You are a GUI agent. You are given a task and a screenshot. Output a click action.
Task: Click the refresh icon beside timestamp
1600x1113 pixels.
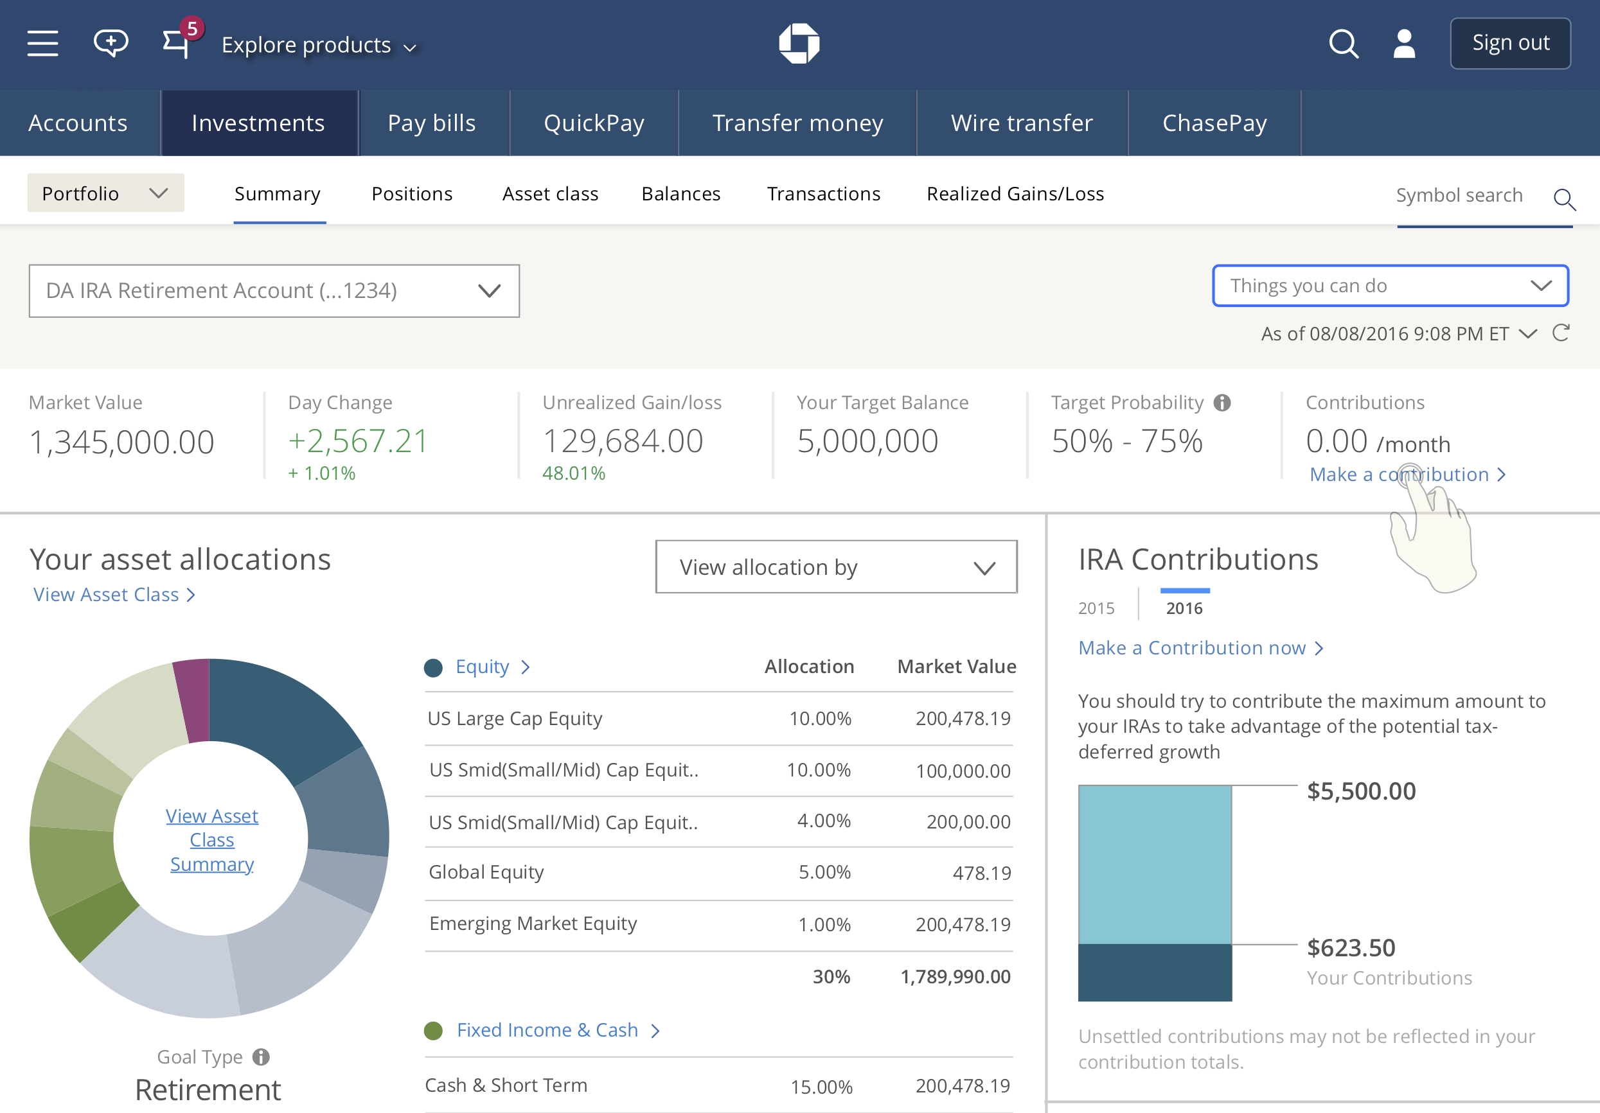(1561, 333)
